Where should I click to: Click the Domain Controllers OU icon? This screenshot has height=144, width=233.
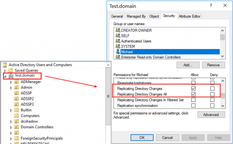click(x=16, y=127)
